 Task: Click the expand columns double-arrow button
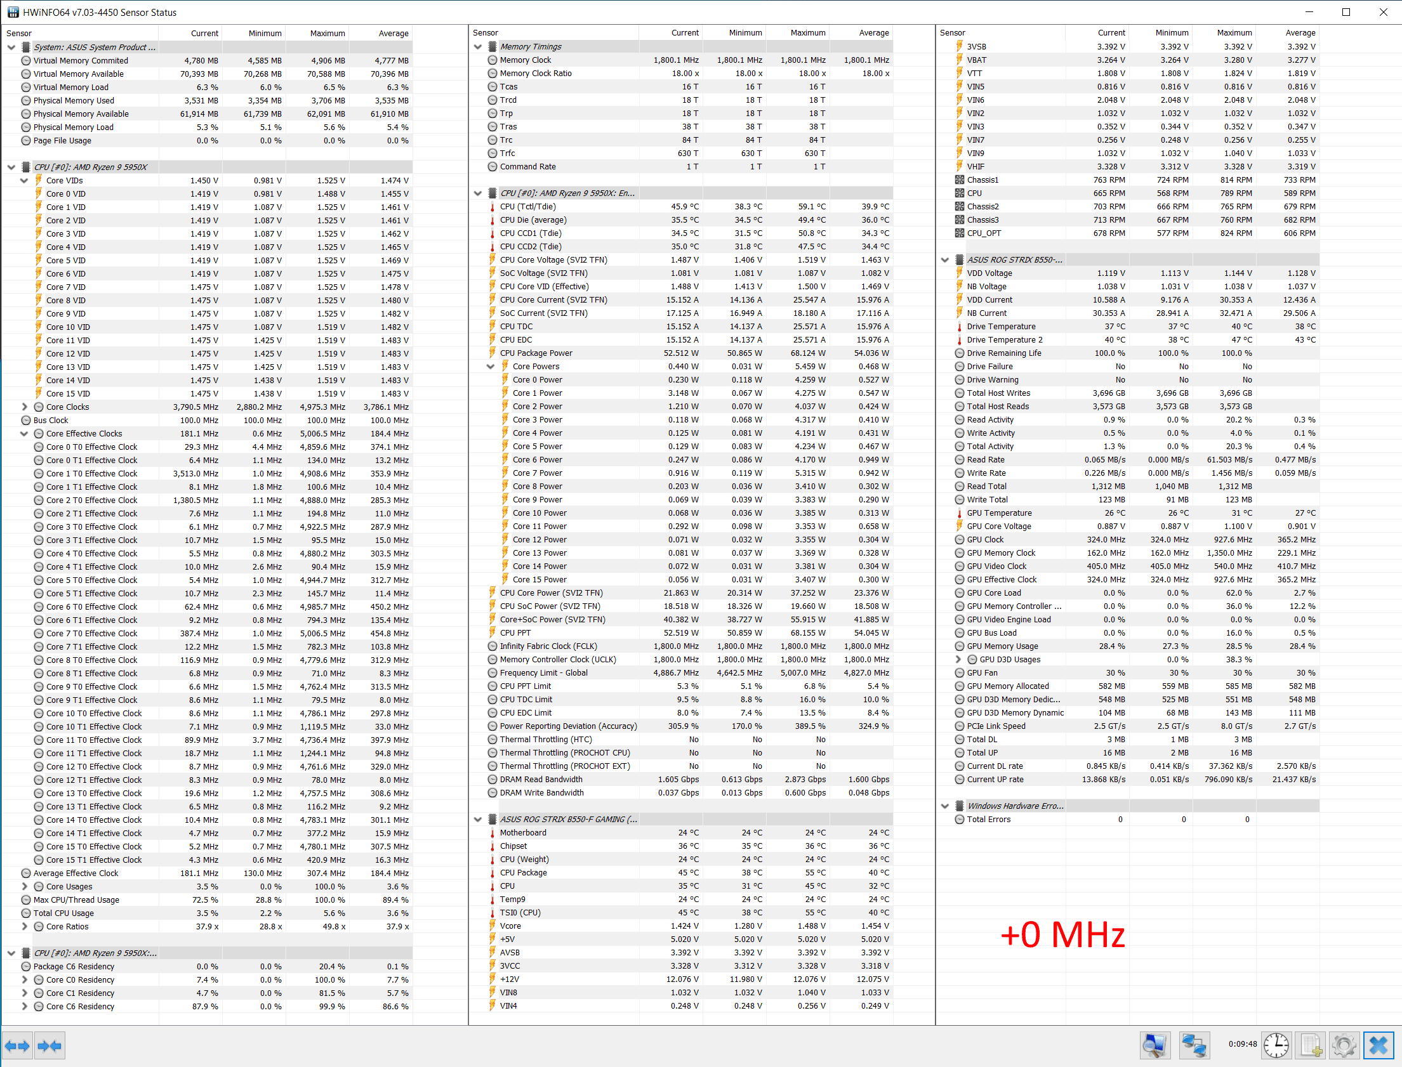click(x=17, y=1045)
